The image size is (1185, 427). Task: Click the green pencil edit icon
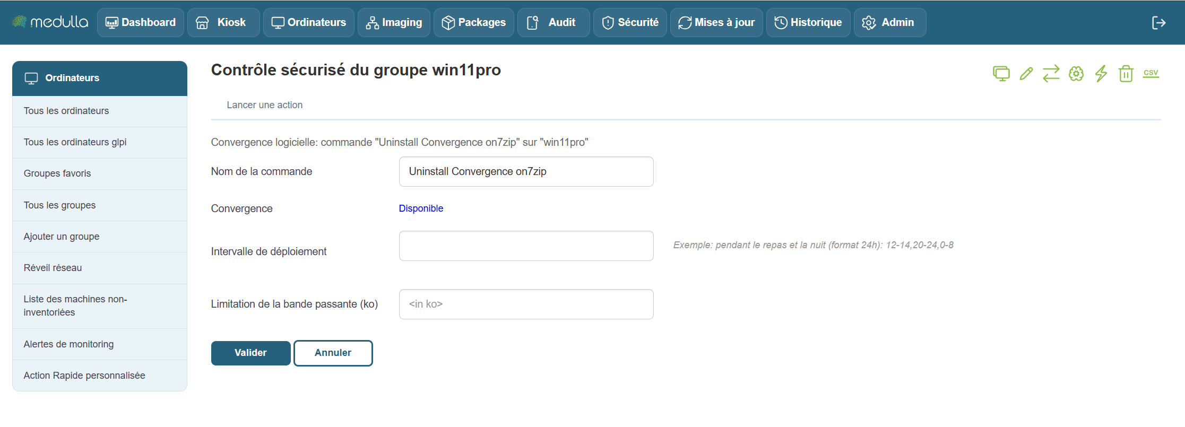tap(1026, 74)
